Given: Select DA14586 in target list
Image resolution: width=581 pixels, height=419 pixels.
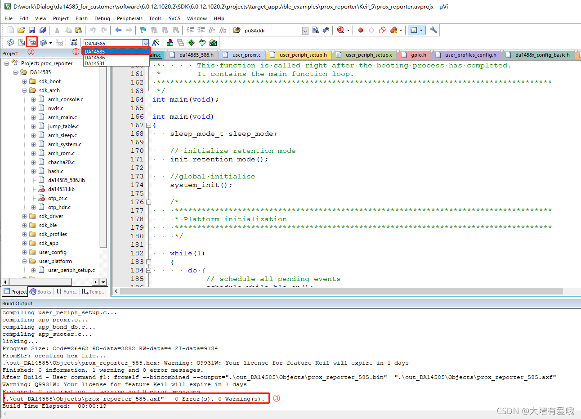Looking at the screenshot, I should coord(116,58).
